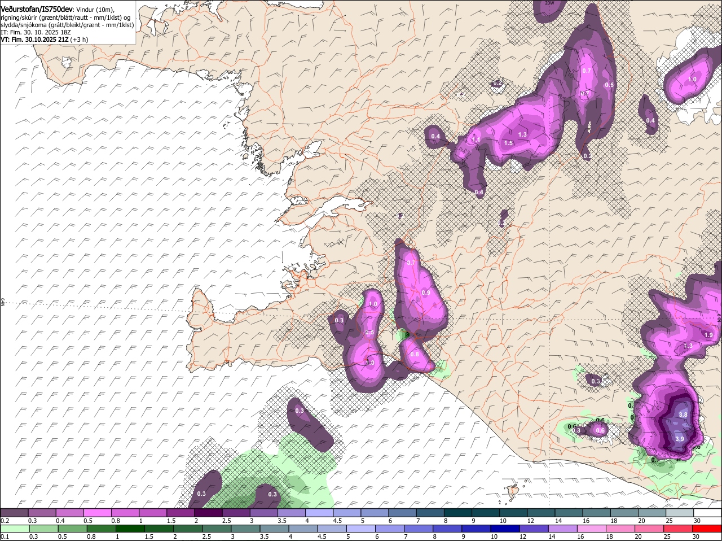Click the 1.9 precipitation value on the map
722x541 pixels.
(708, 335)
